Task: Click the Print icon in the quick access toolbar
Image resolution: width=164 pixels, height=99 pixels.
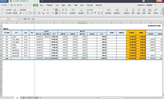Action: (x=18, y=5)
